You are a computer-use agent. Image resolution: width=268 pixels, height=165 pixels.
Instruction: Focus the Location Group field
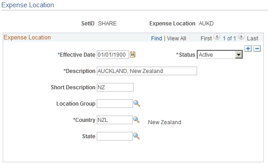[114, 103]
